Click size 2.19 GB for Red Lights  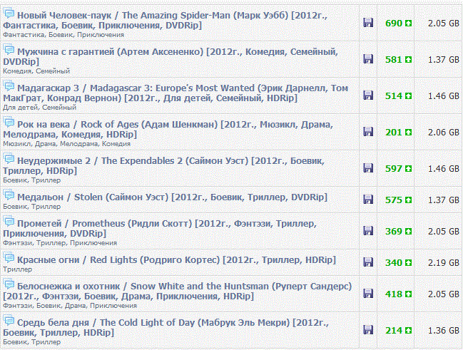[x=444, y=262]
